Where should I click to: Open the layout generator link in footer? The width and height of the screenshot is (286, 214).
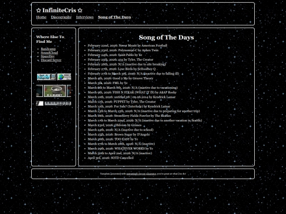coord(141,174)
